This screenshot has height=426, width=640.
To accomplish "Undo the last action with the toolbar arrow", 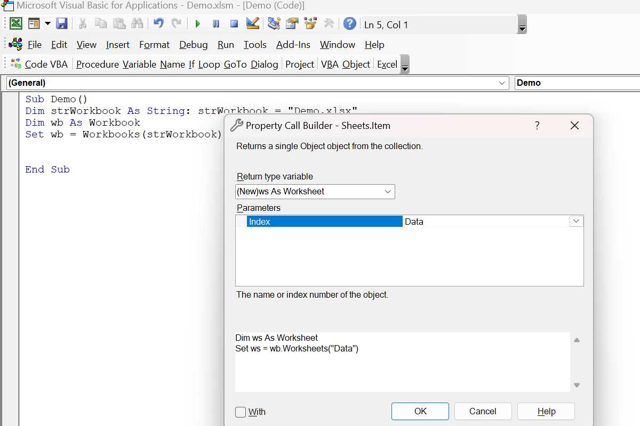I will click(158, 23).
